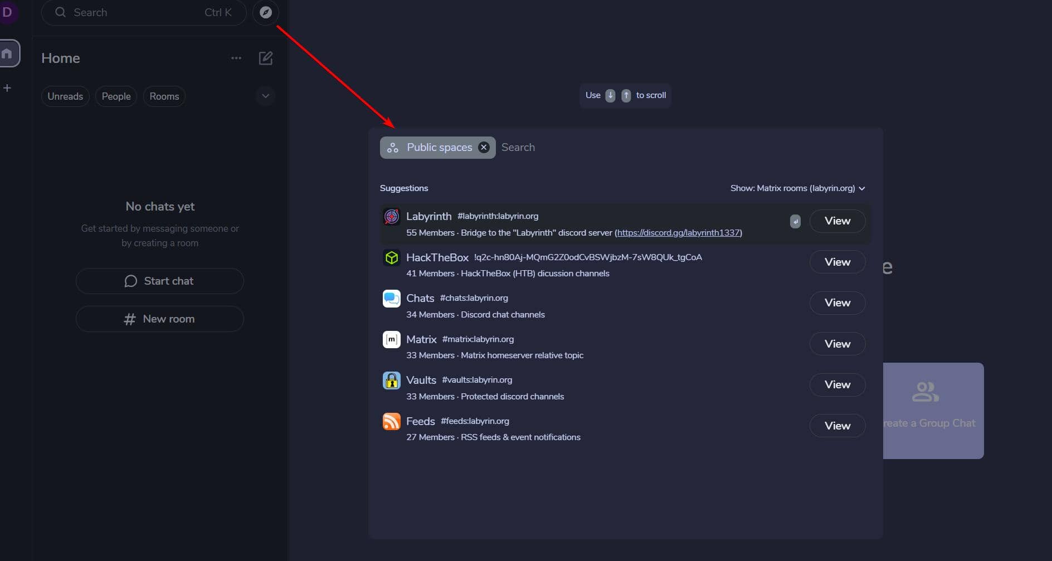Viewport: 1052px width, 561px height.
Task: Click the "#feeds:labyrin.org" alias text
Action: click(475, 421)
